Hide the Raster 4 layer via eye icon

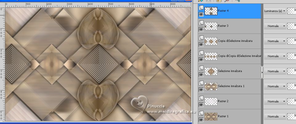tap(201, 14)
